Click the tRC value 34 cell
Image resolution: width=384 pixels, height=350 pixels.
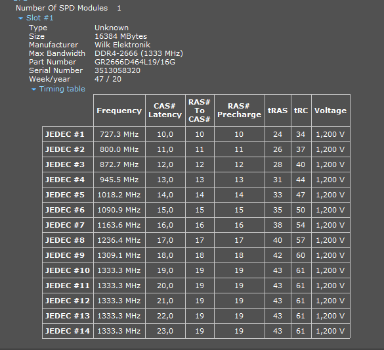click(301, 134)
